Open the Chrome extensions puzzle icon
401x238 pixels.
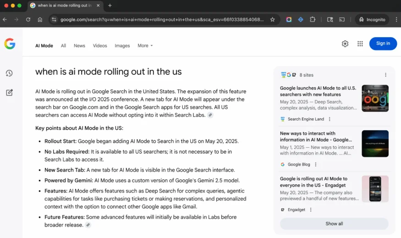[313, 20]
